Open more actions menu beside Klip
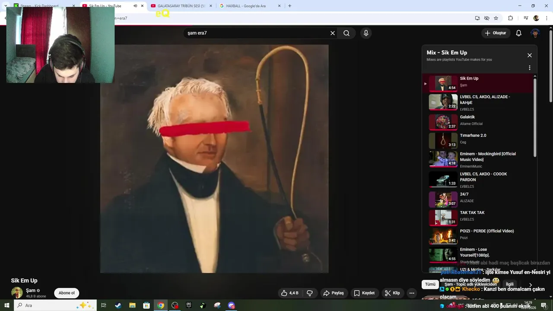The width and height of the screenshot is (553, 311). tap(412, 293)
